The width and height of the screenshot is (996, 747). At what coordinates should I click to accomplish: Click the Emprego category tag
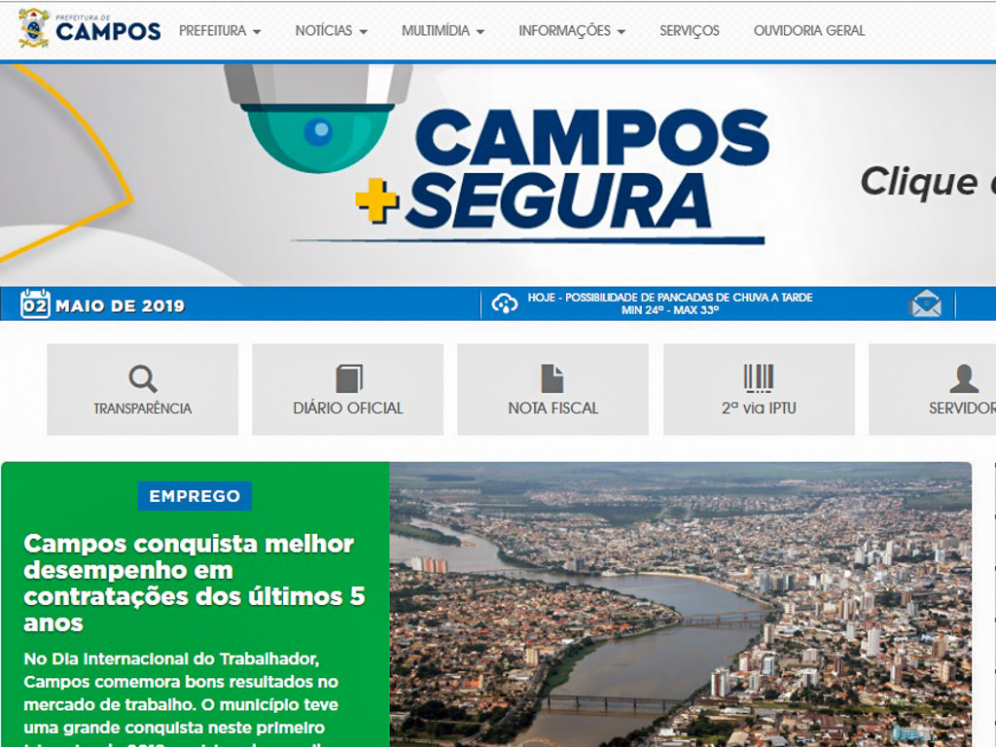click(x=195, y=496)
